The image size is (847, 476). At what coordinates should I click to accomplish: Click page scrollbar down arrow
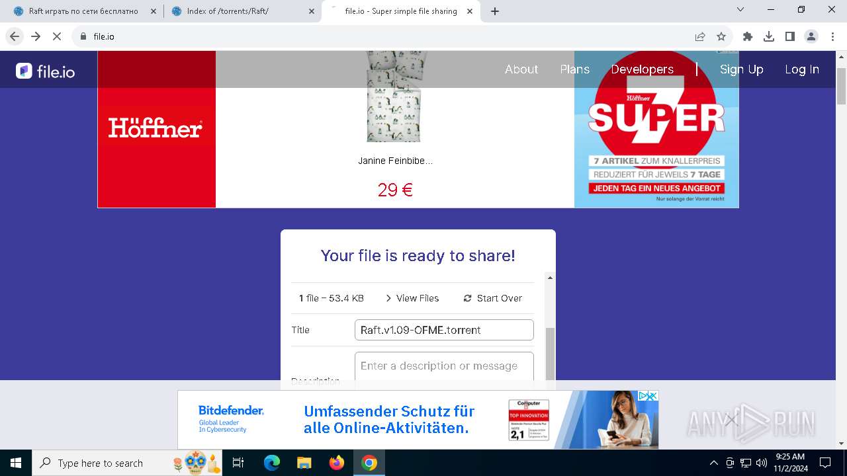[x=842, y=444]
